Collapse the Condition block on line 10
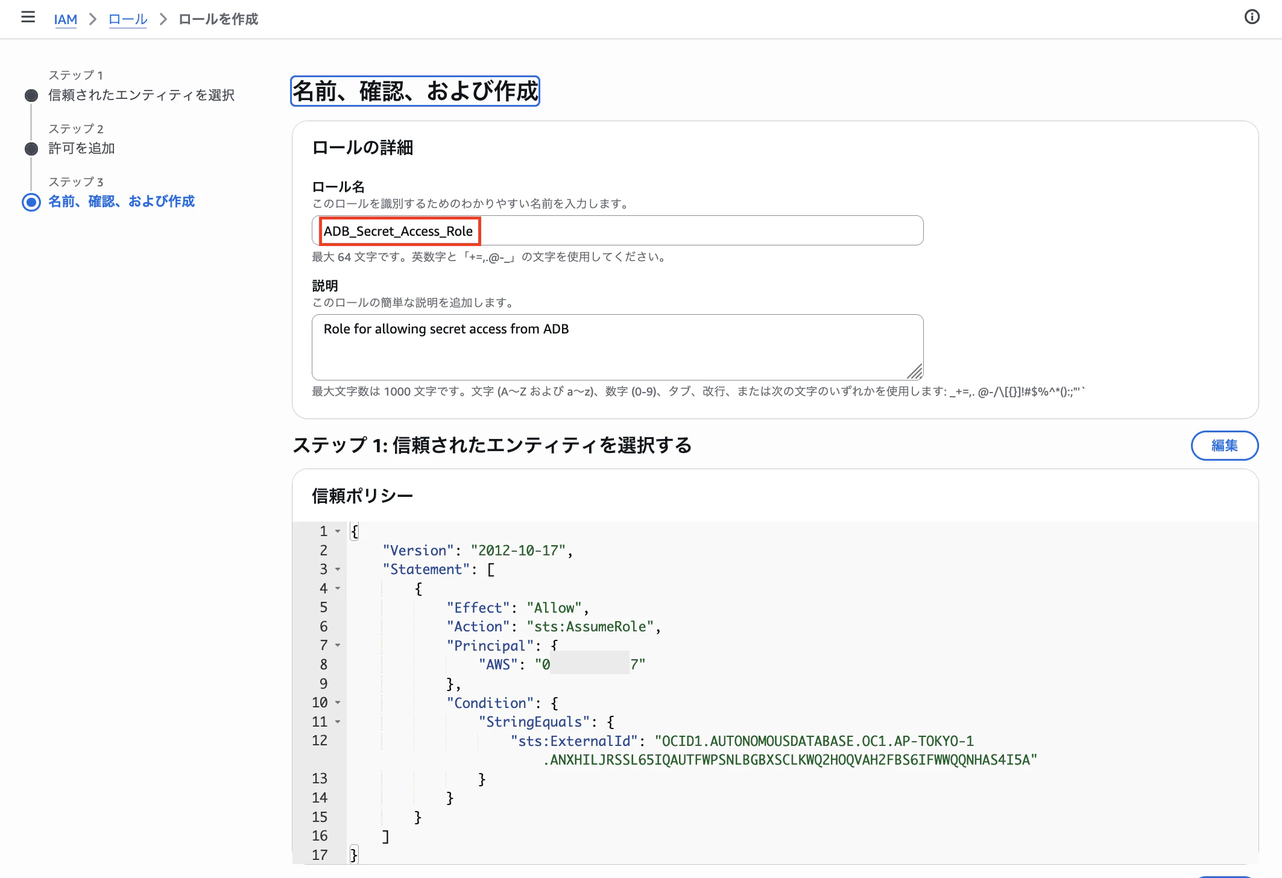1282x878 pixels. tap(337, 703)
